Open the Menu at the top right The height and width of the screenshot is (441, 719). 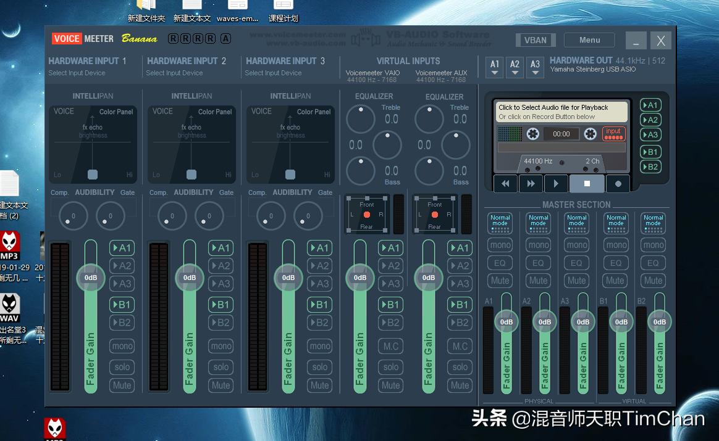[x=589, y=39]
